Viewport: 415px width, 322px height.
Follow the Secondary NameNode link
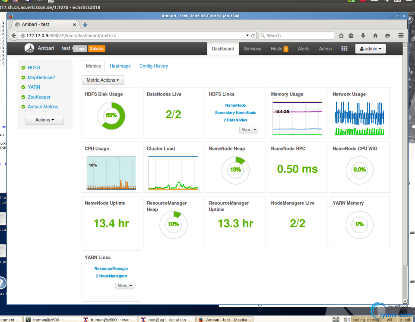[x=235, y=113]
